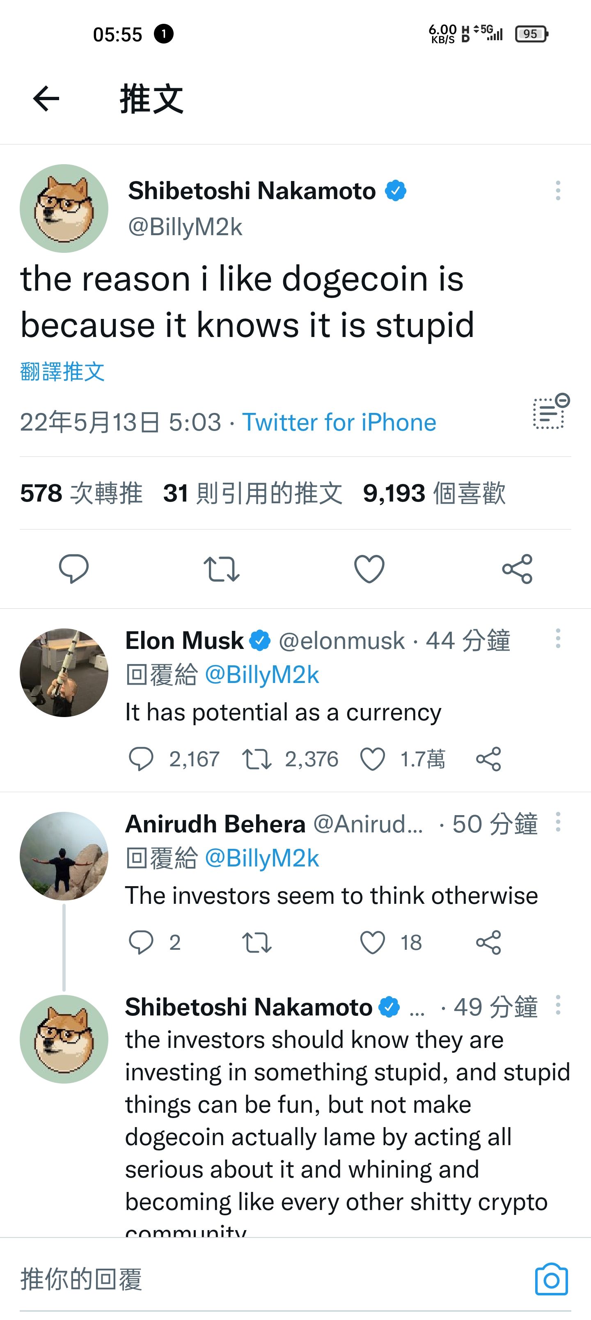Like the main tweet by Shibetoshi Nakamoto
The height and width of the screenshot is (1320, 591).
tap(369, 569)
